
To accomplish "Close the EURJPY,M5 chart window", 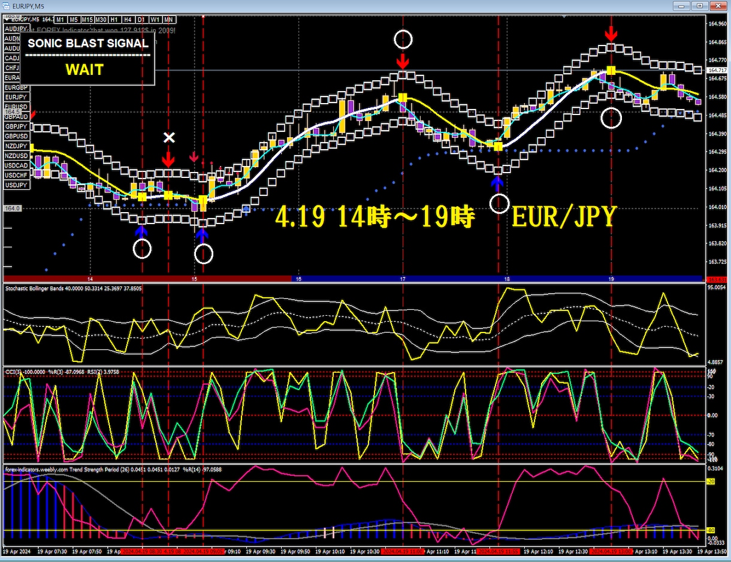I will coord(717,6).
